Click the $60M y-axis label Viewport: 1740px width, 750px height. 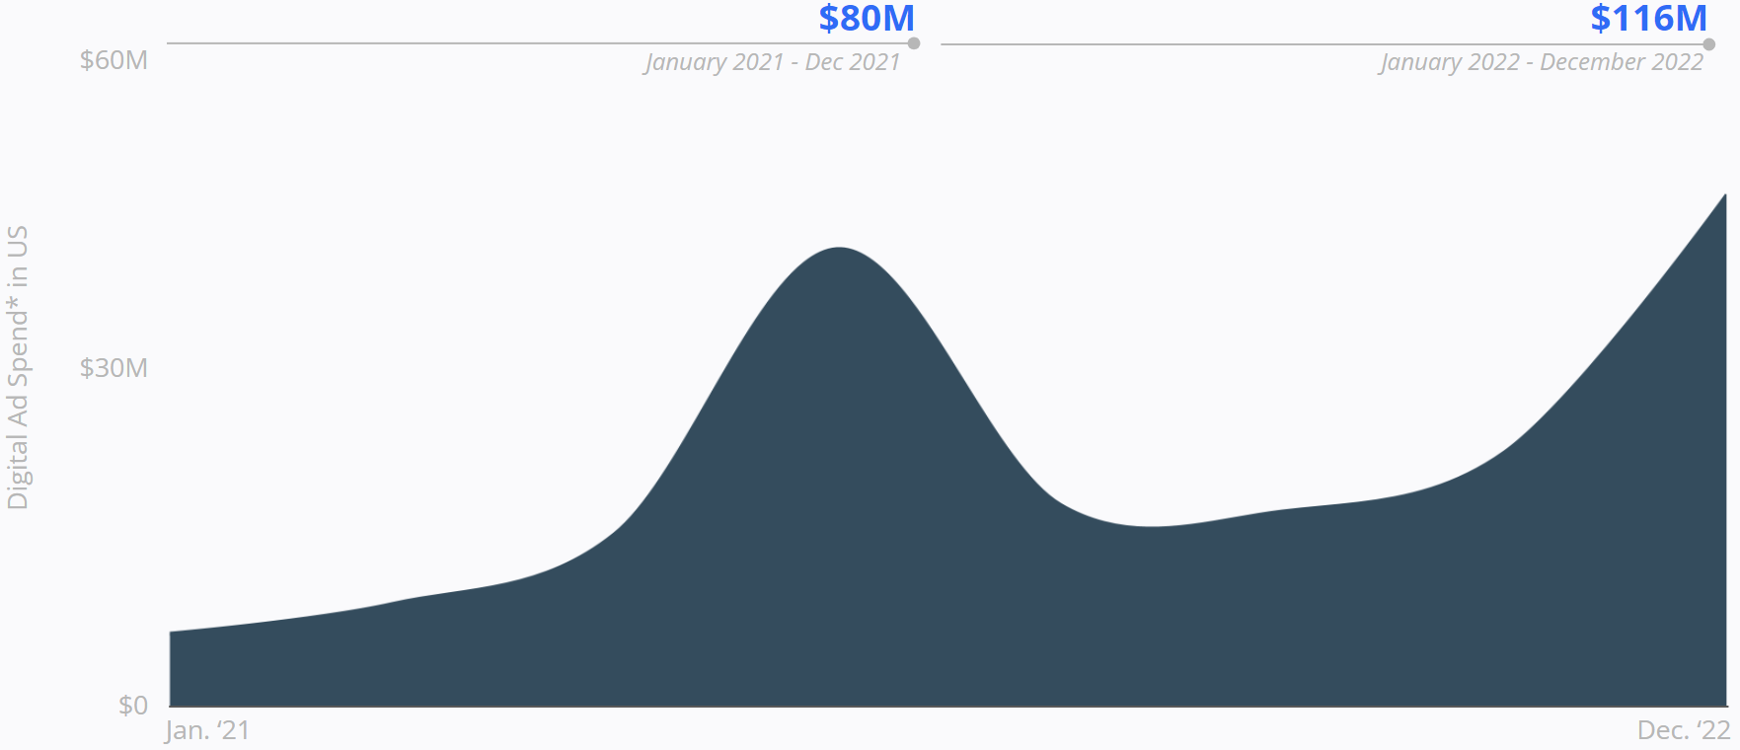113,60
